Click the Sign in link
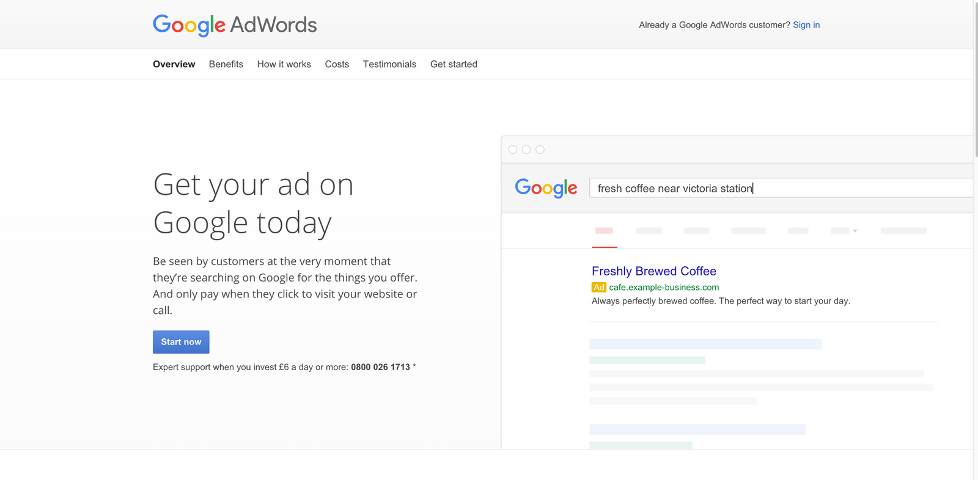This screenshot has width=978, height=480. tap(806, 25)
